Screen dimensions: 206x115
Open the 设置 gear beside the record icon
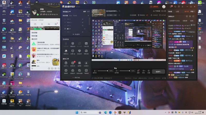coord(149,71)
